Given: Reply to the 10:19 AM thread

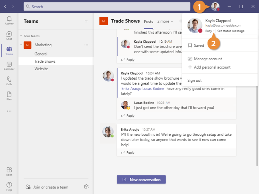Looking at the screenshot, I should [x=128, y=60].
